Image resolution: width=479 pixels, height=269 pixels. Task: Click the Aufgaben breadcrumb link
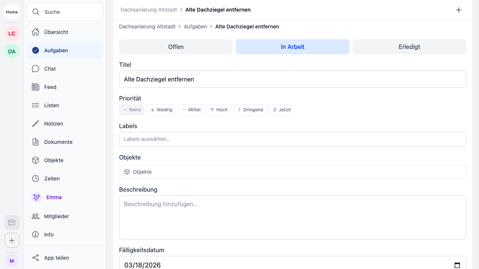(195, 27)
